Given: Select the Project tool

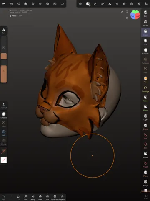Looking at the screenshot, I should (x=145, y=164).
